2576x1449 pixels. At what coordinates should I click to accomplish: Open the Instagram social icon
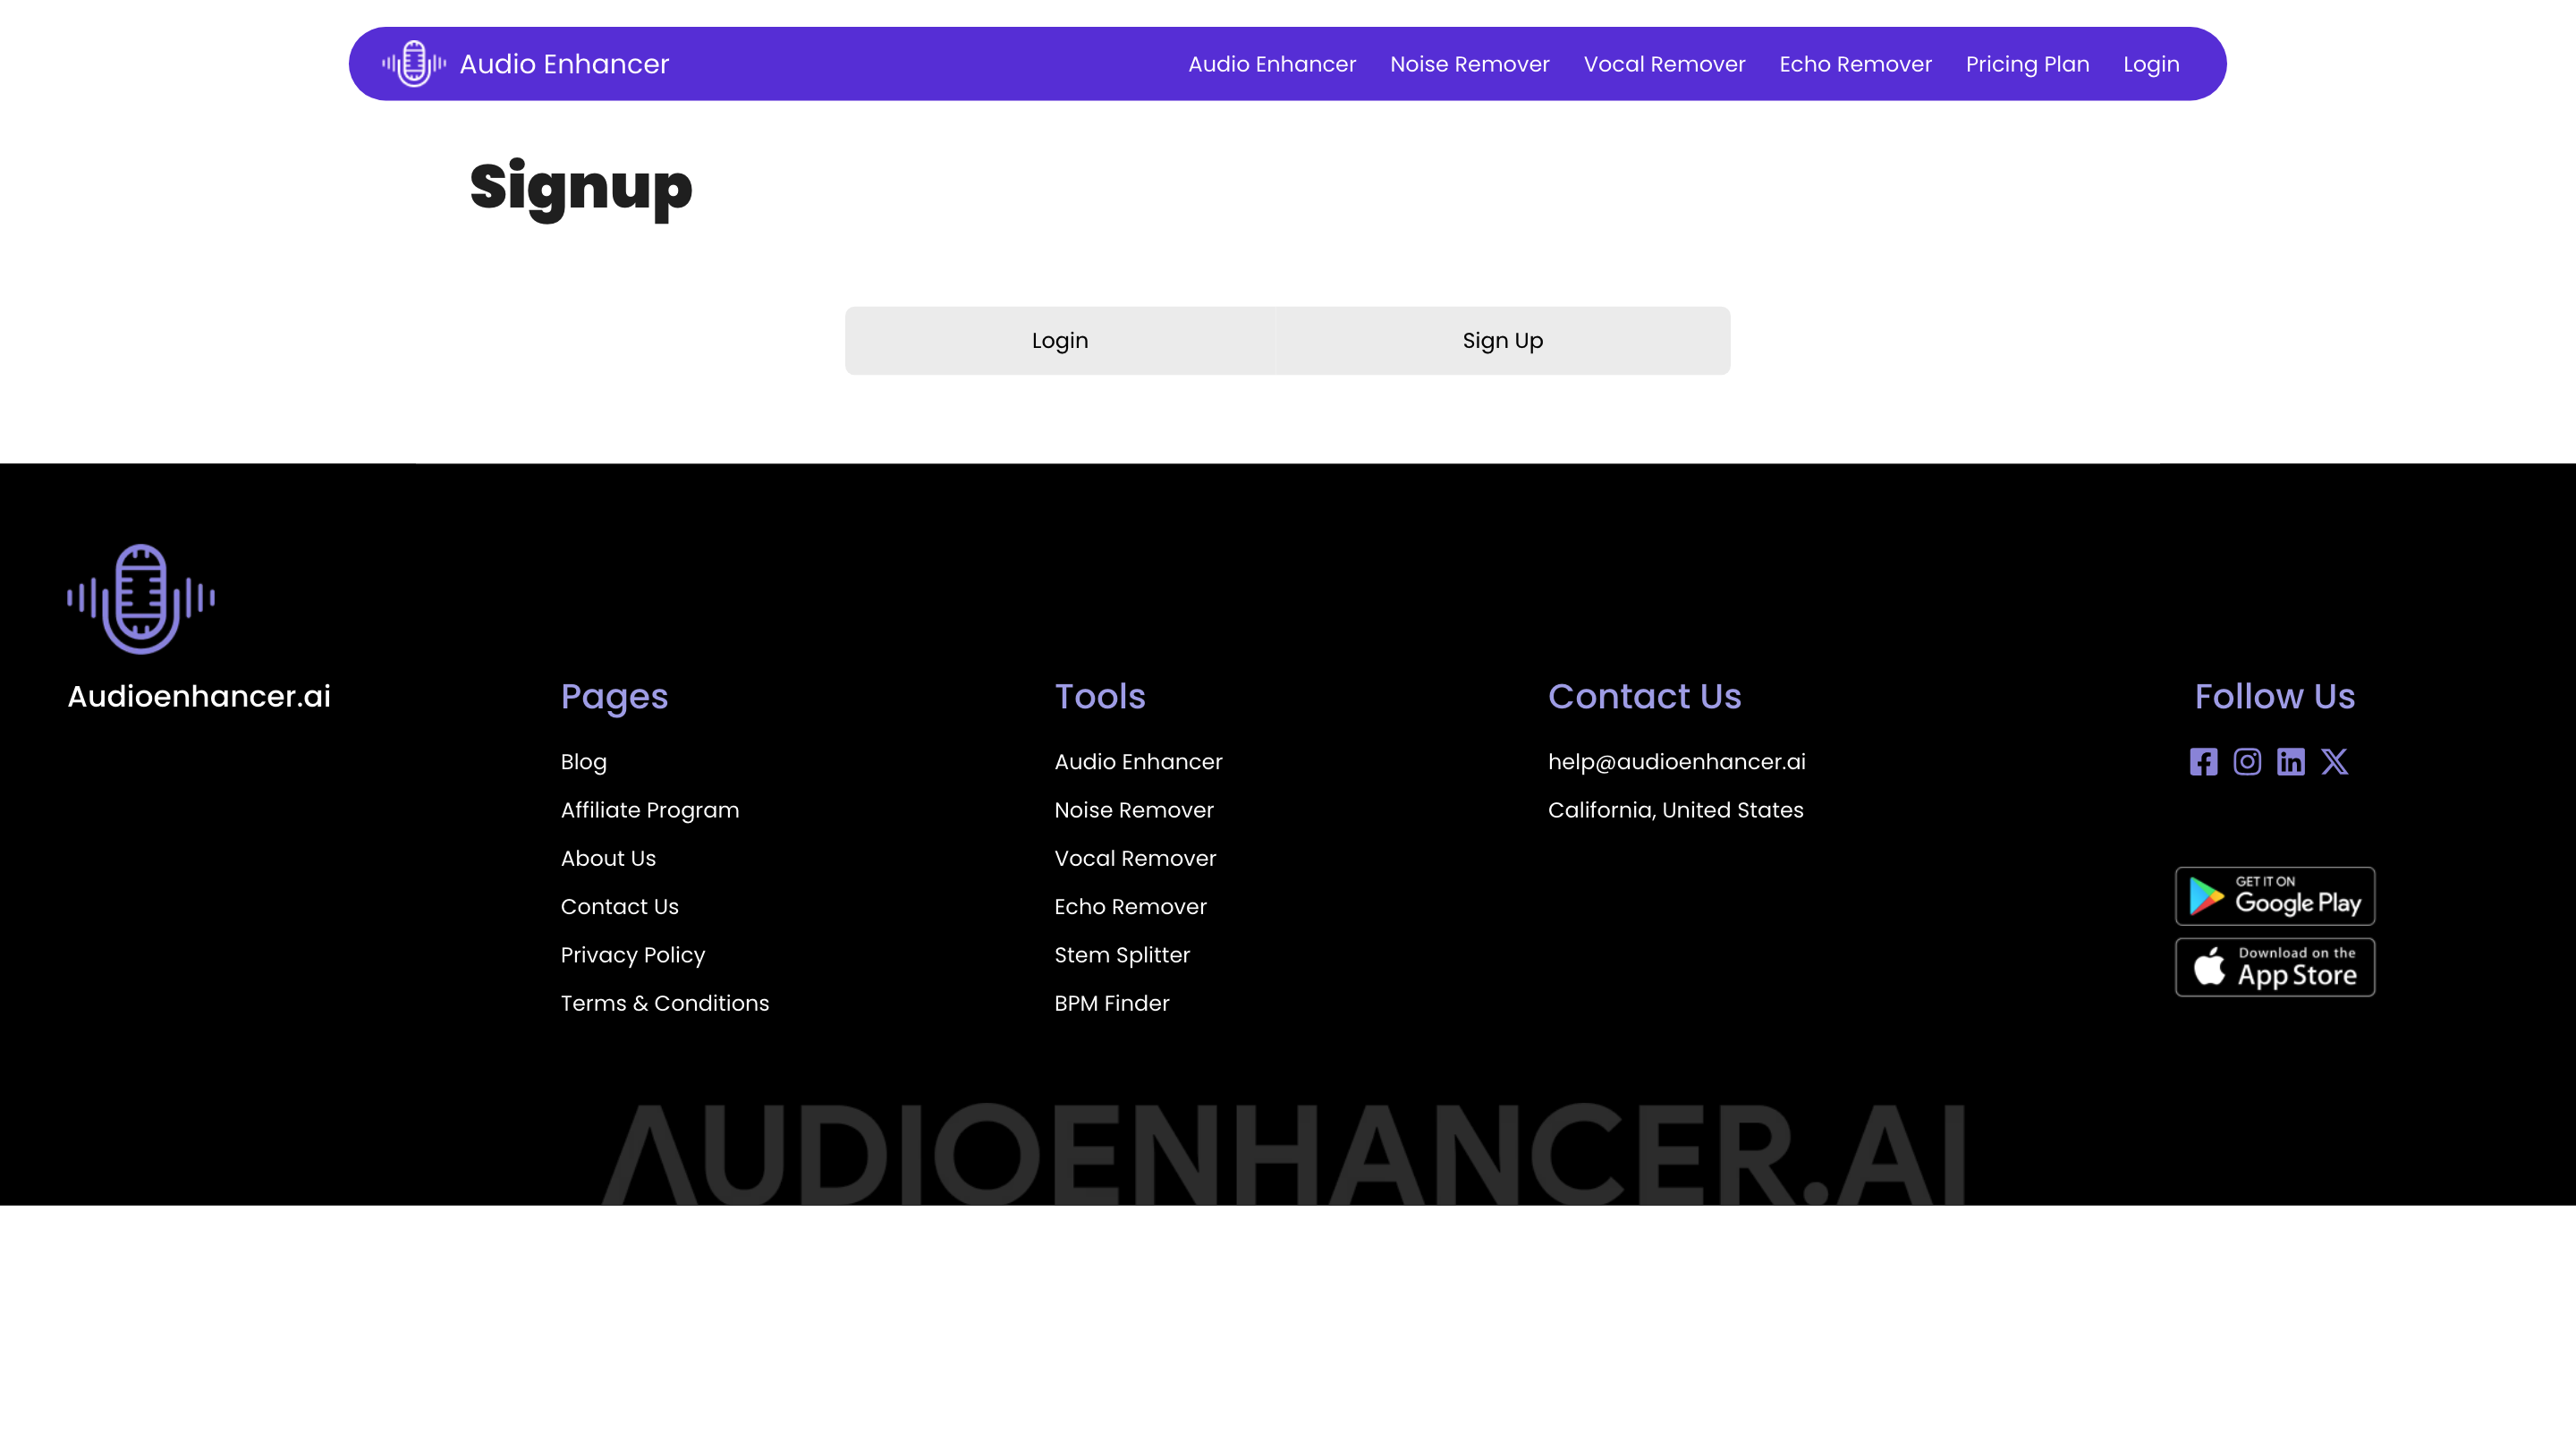point(2247,761)
